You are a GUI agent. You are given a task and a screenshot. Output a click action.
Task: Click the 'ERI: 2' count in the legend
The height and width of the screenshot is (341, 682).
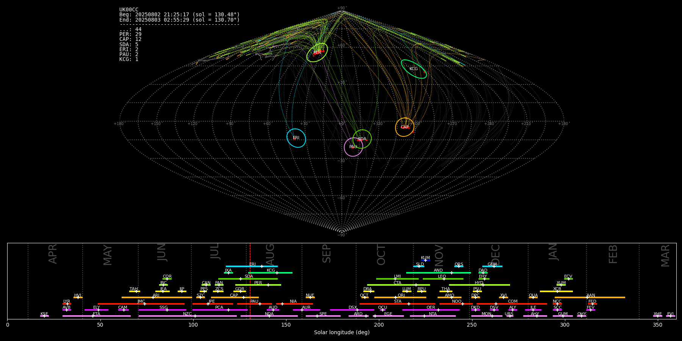click(129, 50)
